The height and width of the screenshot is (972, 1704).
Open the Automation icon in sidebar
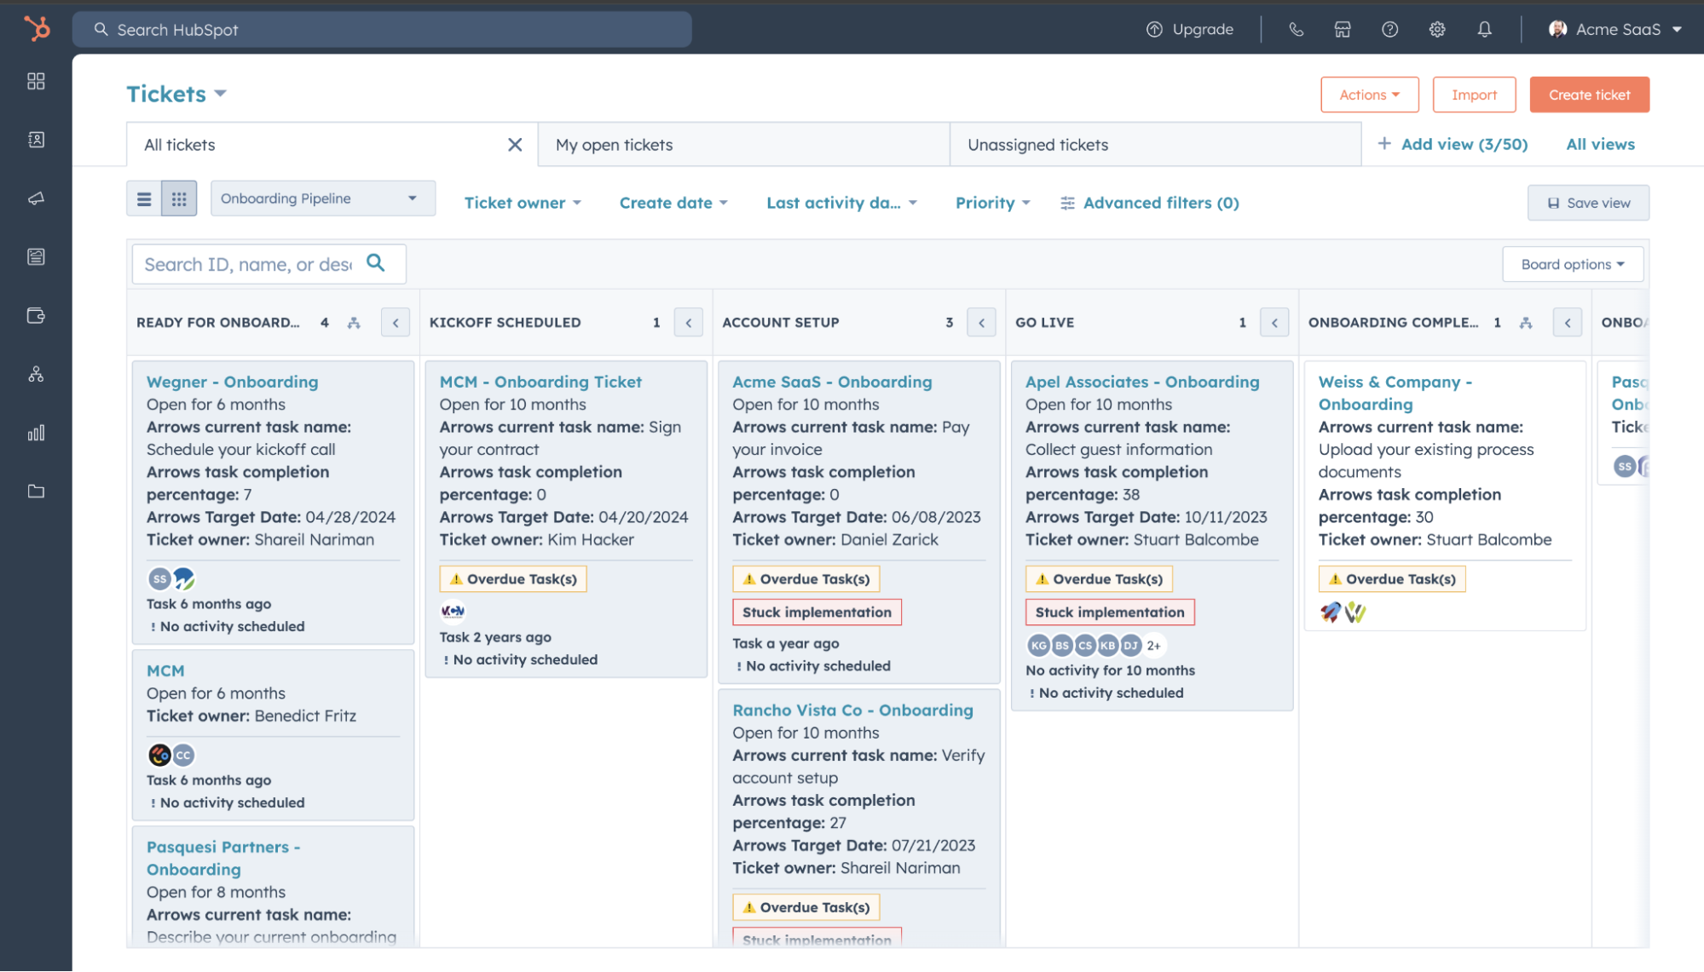(x=36, y=374)
